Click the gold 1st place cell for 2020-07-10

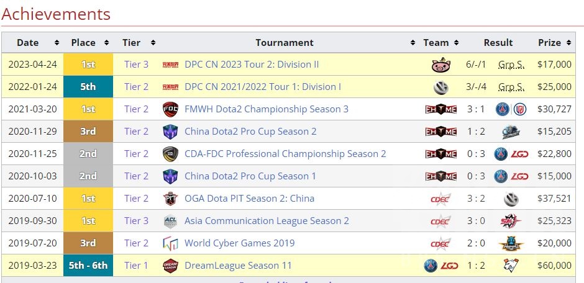point(88,199)
